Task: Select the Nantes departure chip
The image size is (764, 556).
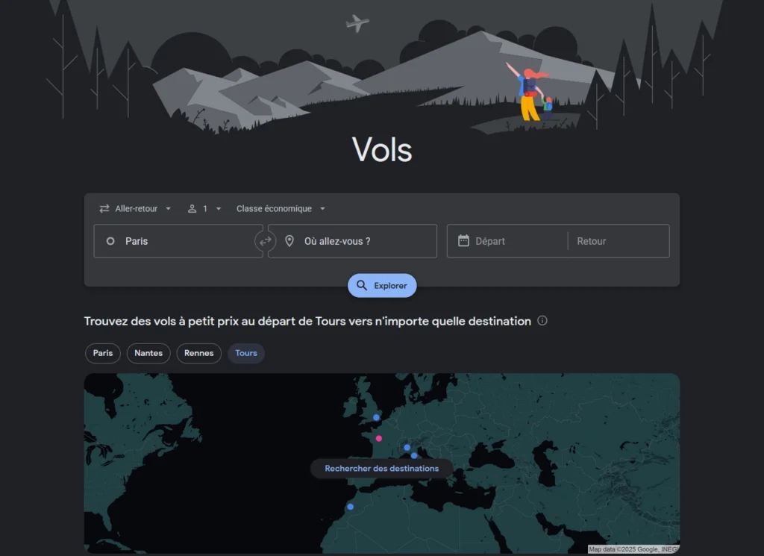Action: click(148, 353)
